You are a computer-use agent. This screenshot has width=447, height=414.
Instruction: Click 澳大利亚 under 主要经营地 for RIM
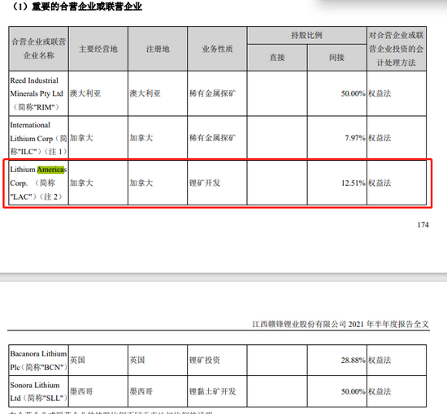[x=85, y=93]
